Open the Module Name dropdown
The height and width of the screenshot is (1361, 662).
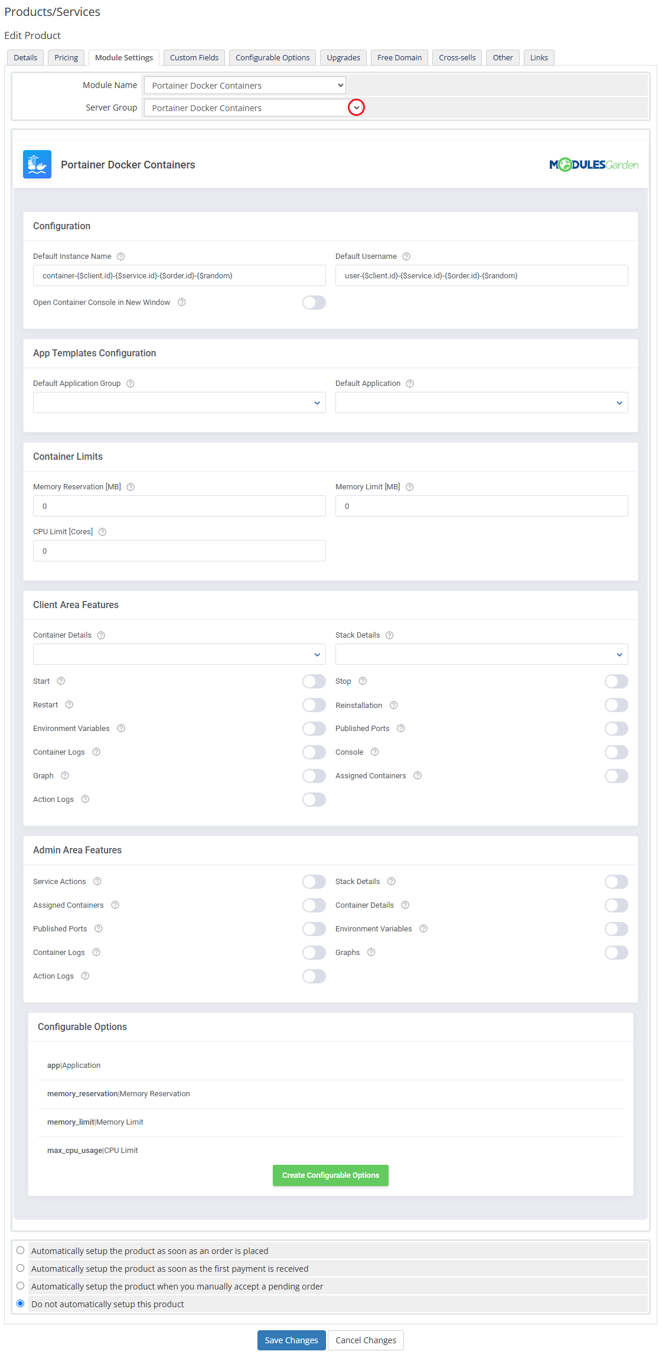pyautogui.click(x=245, y=85)
